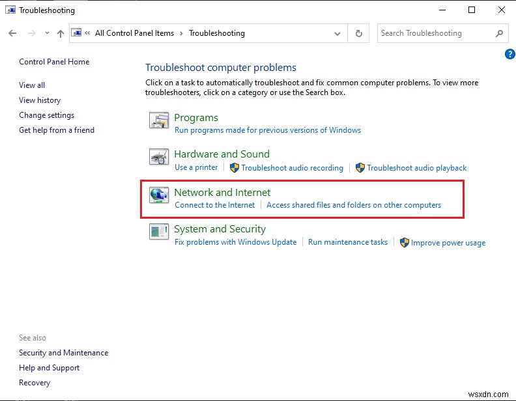The height and width of the screenshot is (401, 516).
Task: Click Access shared files and folders link
Action: click(x=354, y=205)
